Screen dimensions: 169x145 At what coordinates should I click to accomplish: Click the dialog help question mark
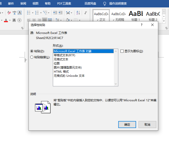(x=142, y=25)
